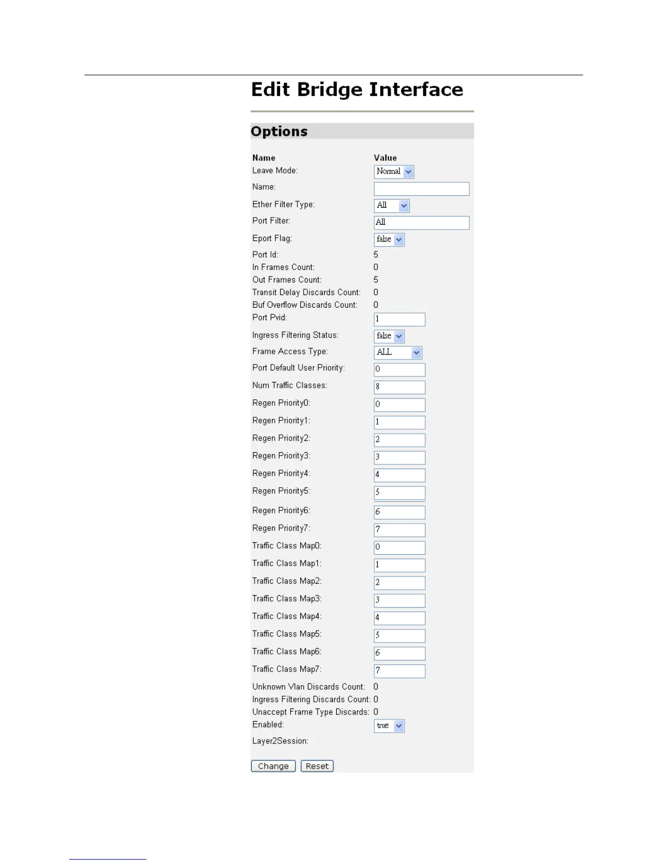Focus the Regen Priority0 input
The image size is (667, 864).
pos(399,405)
